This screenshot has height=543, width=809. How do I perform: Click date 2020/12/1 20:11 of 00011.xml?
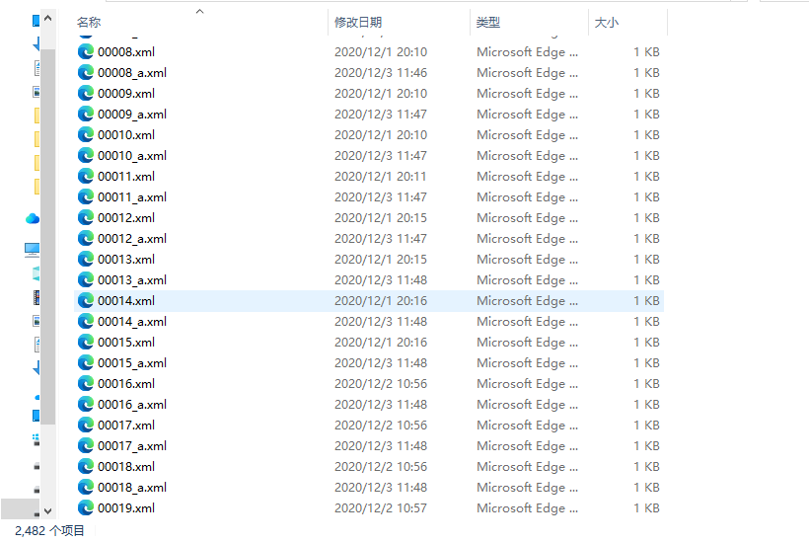381,176
